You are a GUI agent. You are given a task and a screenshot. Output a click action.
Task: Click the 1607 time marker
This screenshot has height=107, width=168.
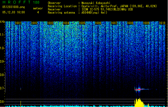coord(114,23)
